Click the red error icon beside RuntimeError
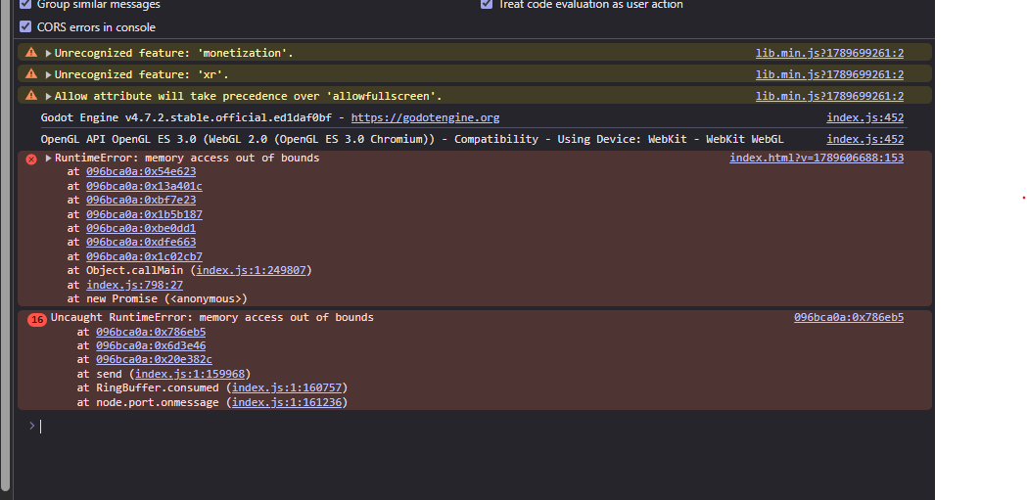1027x500 pixels. click(30, 159)
